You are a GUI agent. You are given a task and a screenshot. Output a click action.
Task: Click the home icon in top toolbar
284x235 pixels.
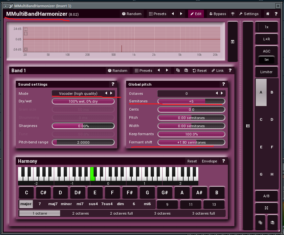(268, 14)
